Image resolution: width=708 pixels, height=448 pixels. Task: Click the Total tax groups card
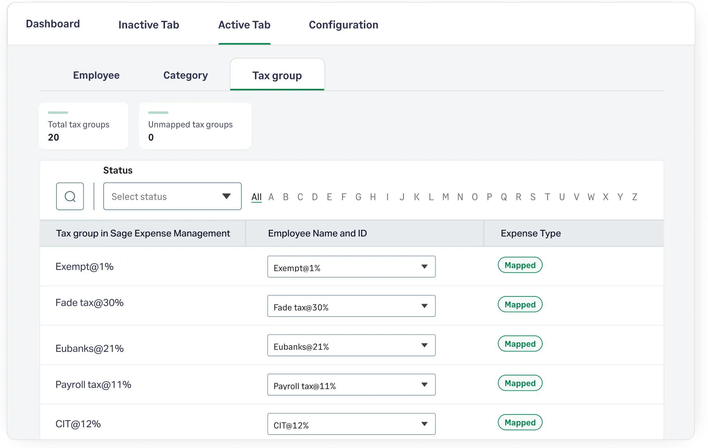click(x=83, y=126)
